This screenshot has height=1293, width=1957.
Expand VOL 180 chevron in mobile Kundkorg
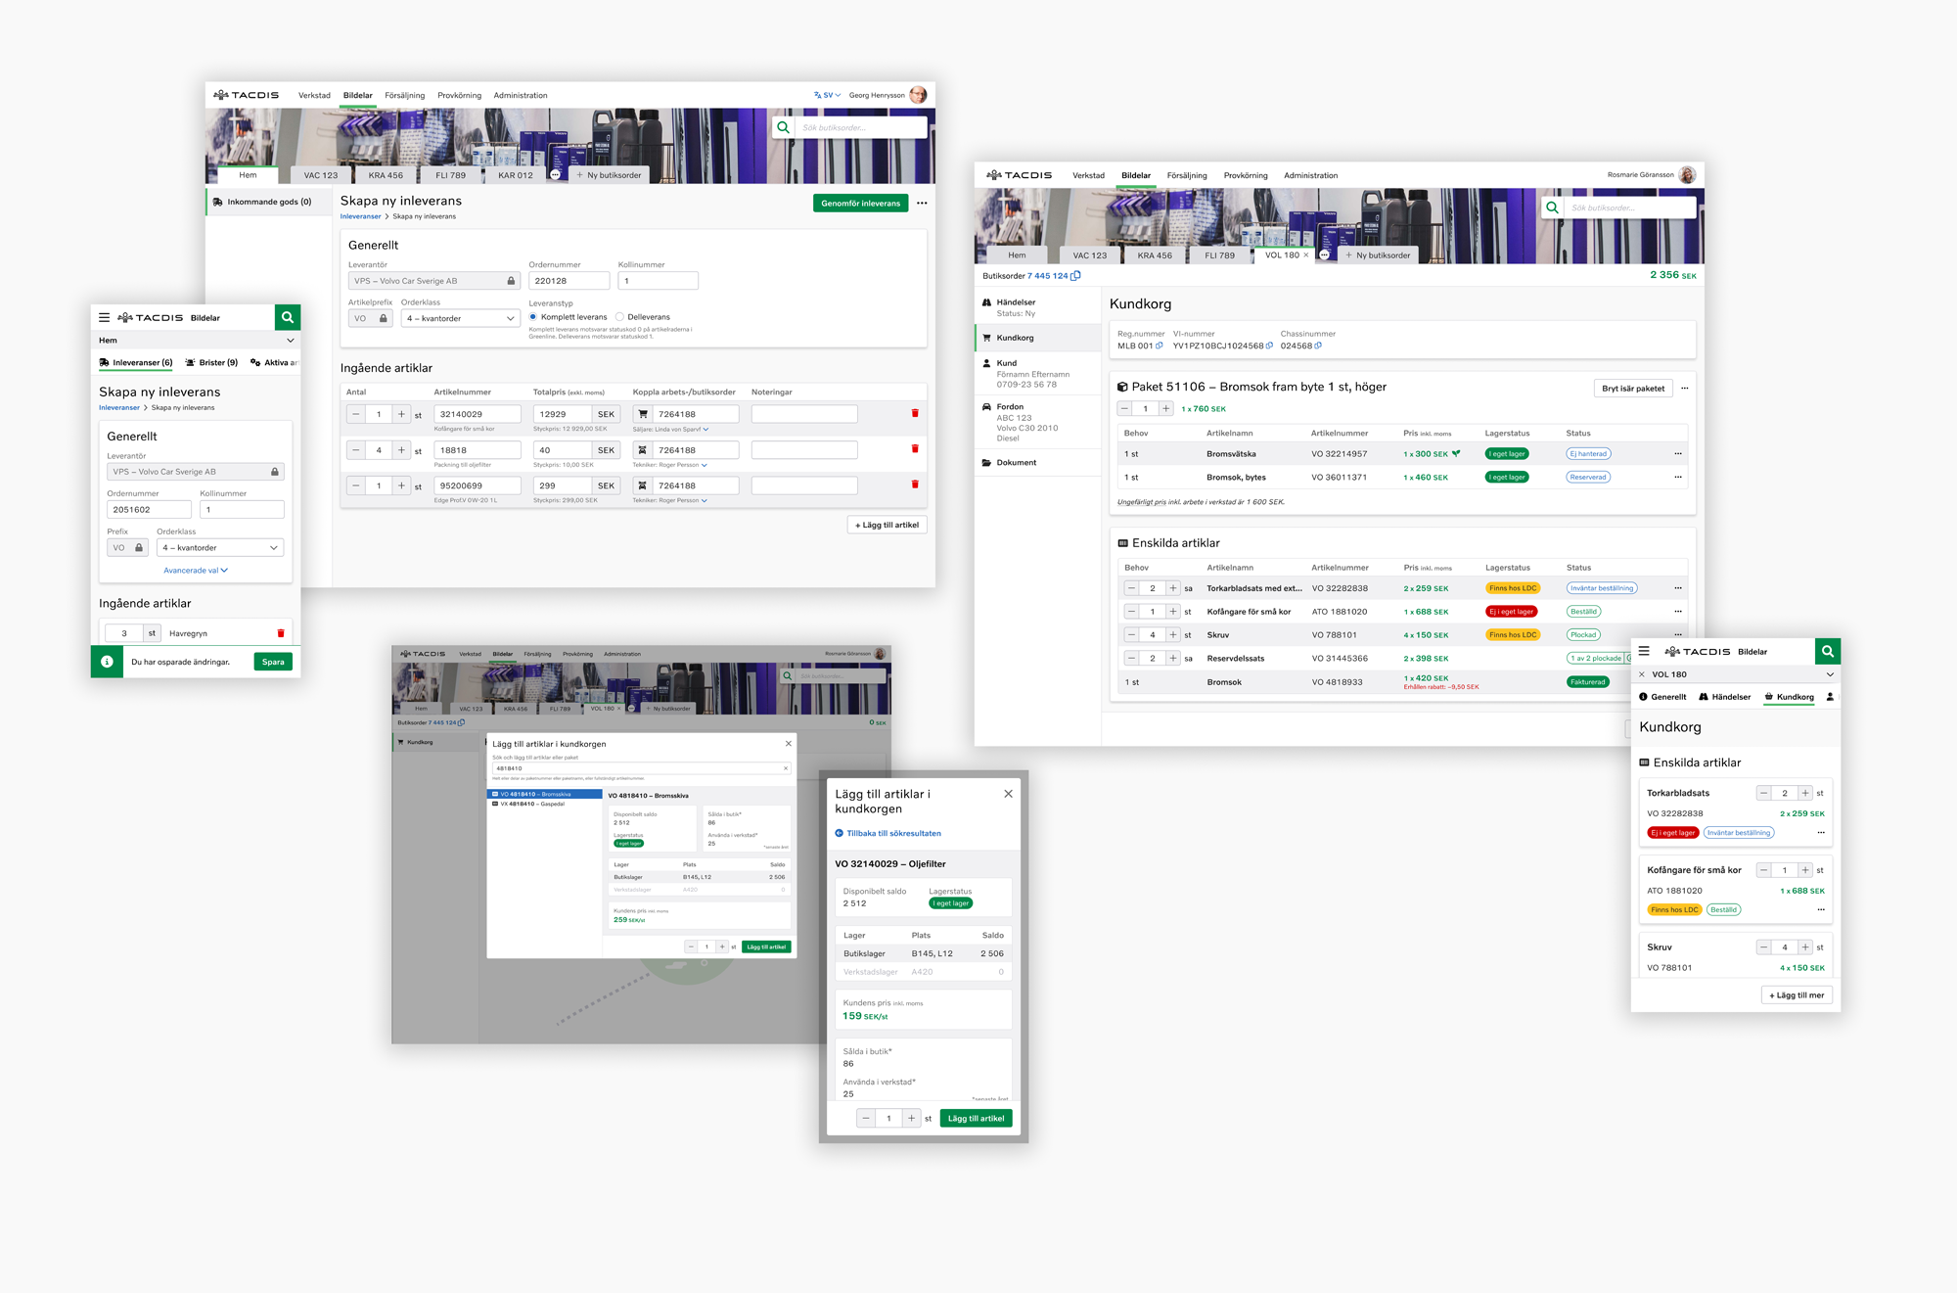[1830, 674]
